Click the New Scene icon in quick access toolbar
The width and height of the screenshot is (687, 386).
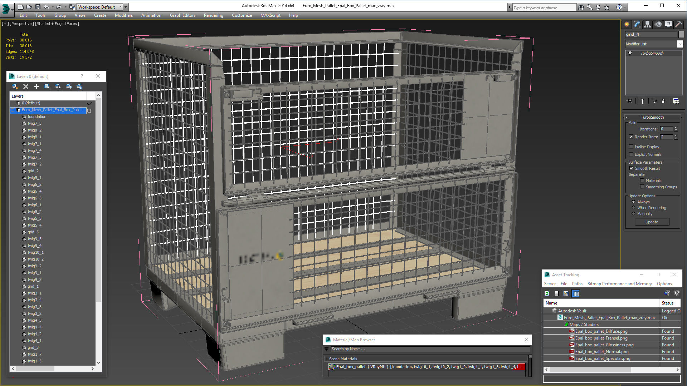tap(20, 7)
